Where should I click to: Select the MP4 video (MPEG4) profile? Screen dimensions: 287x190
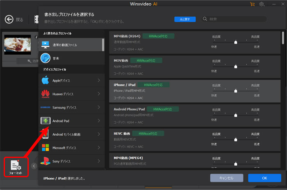pyautogui.click(x=195, y=160)
